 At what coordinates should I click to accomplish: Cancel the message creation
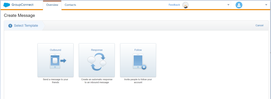[x=259, y=26]
